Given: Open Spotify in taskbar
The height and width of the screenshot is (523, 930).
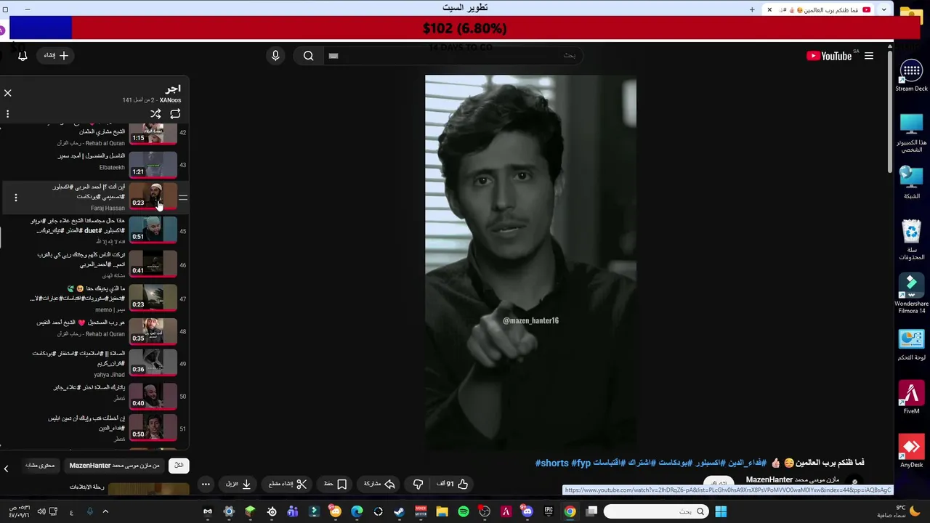Looking at the screenshot, I should pyautogui.click(x=464, y=511).
